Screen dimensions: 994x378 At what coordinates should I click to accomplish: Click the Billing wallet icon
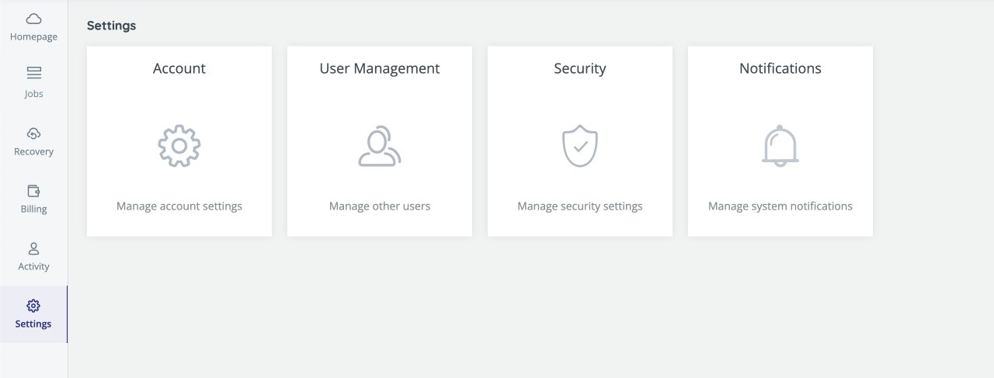[33, 190]
